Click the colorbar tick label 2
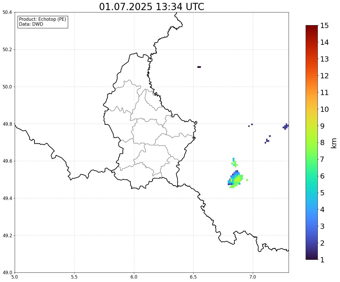The image size is (340, 282). tap(322, 243)
